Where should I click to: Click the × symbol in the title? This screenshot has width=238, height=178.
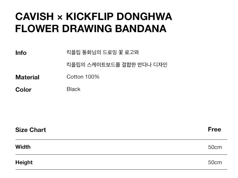pyautogui.click(x=60, y=18)
